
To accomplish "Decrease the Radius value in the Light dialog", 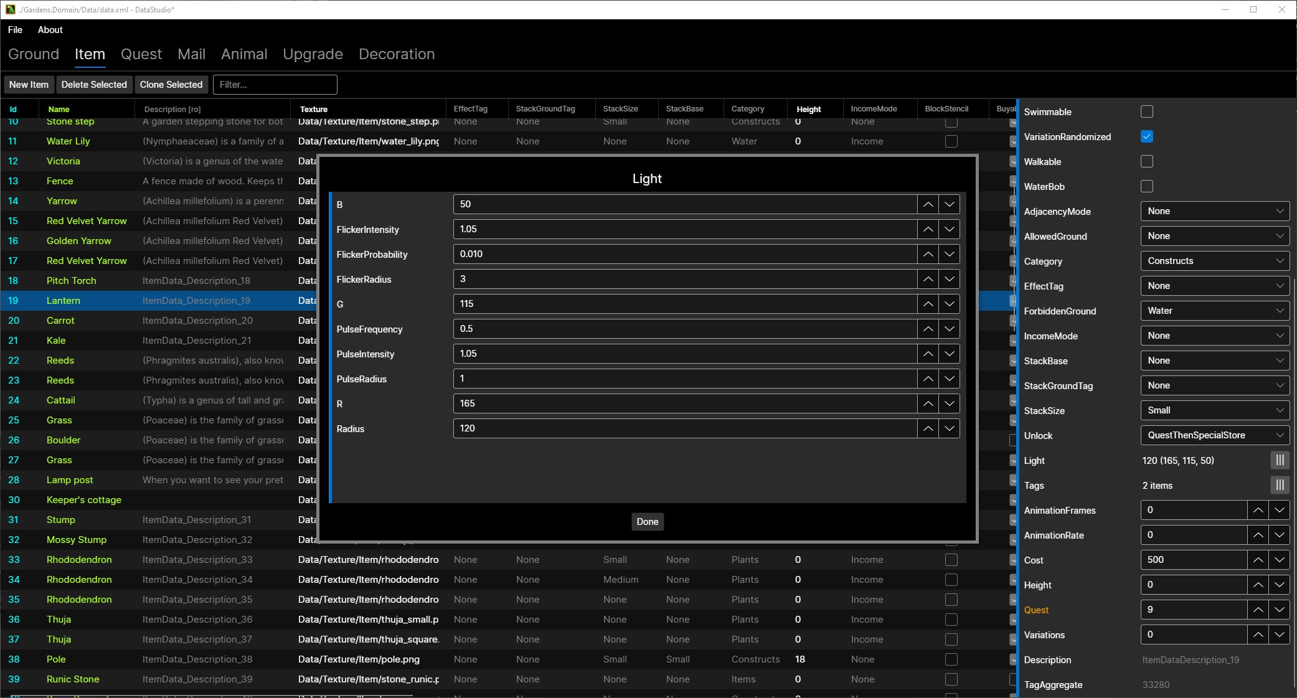I will click(x=949, y=428).
